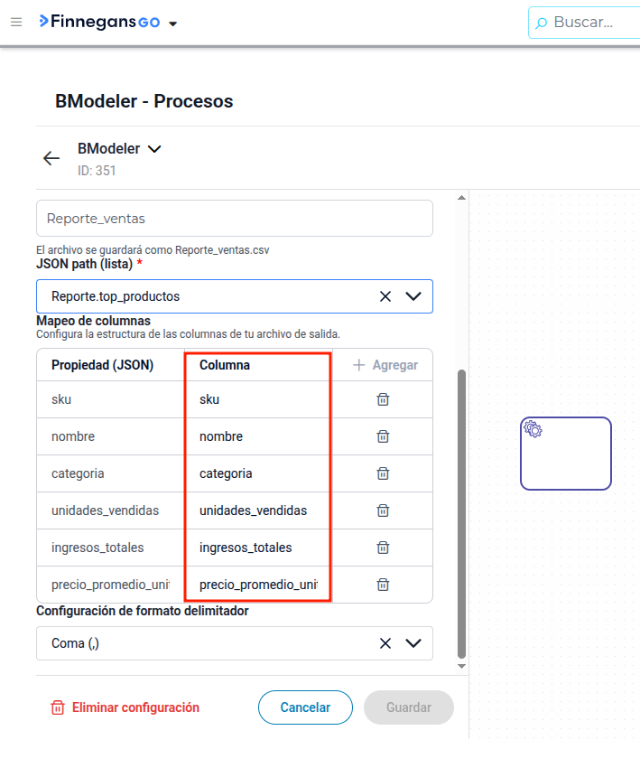Image resolution: width=640 pixels, height=768 pixels.
Task: Clear the JSON path selection
Action: [x=385, y=296]
